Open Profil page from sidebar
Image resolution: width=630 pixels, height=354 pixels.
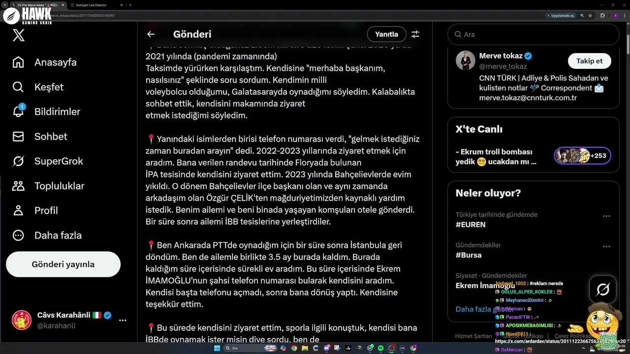[x=35, y=210]
